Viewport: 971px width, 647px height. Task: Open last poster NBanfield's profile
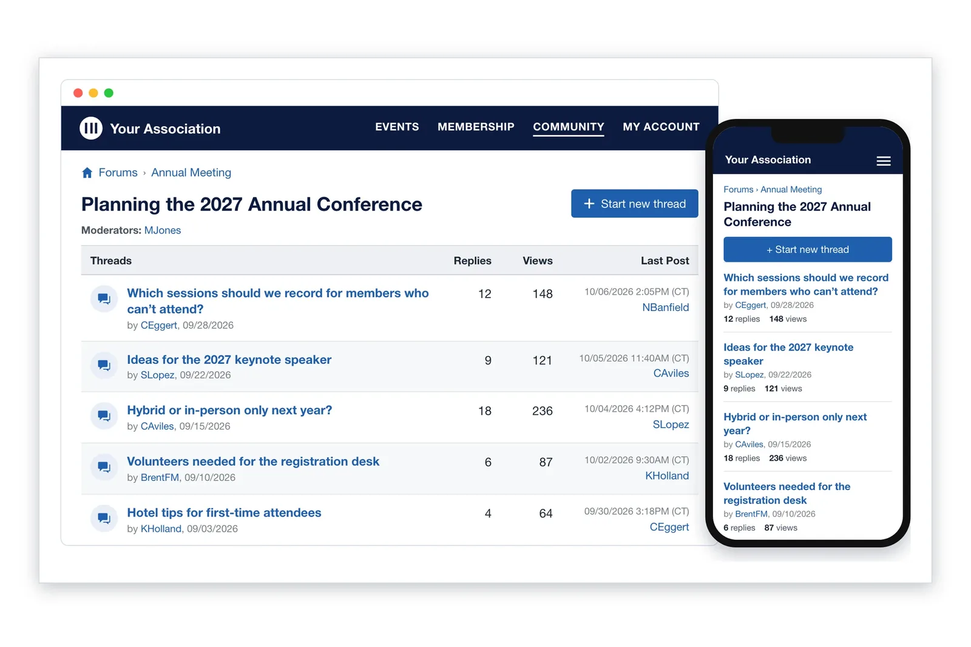point(666,307)
